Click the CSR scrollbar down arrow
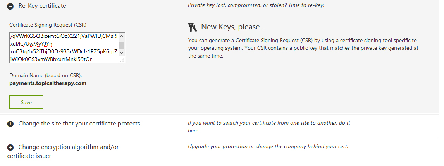This screenshot has height=166, width=444. point(122,53)
